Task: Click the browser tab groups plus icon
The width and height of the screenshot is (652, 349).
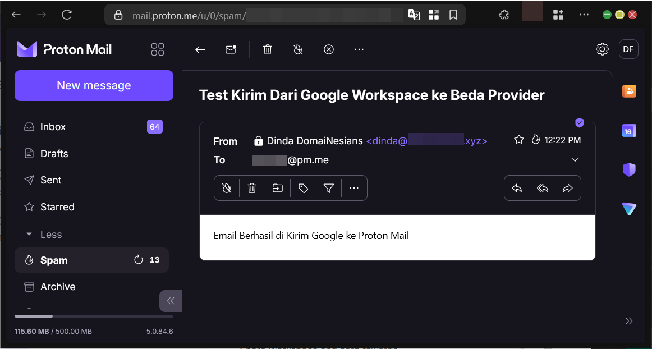Action: tap(558, 15)
